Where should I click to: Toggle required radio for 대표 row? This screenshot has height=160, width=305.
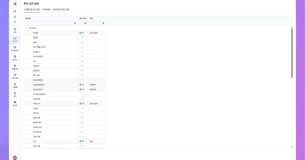pyautogui.click(x=80, y=42)
